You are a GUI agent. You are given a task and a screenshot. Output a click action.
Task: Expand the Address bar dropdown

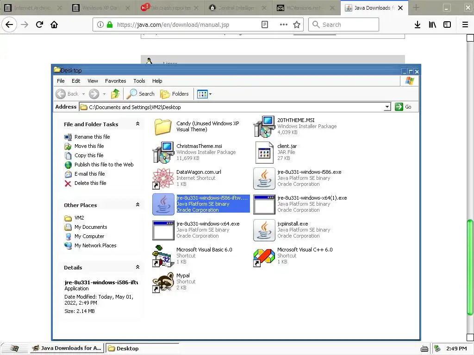pos(387,107)
